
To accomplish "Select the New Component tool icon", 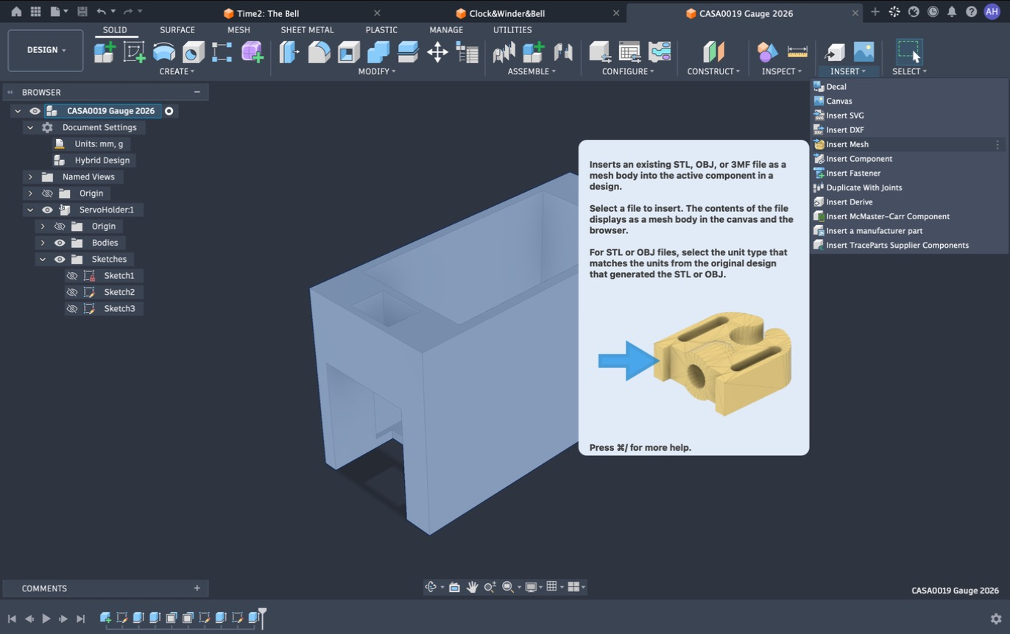I will click(x=105, y=51).
